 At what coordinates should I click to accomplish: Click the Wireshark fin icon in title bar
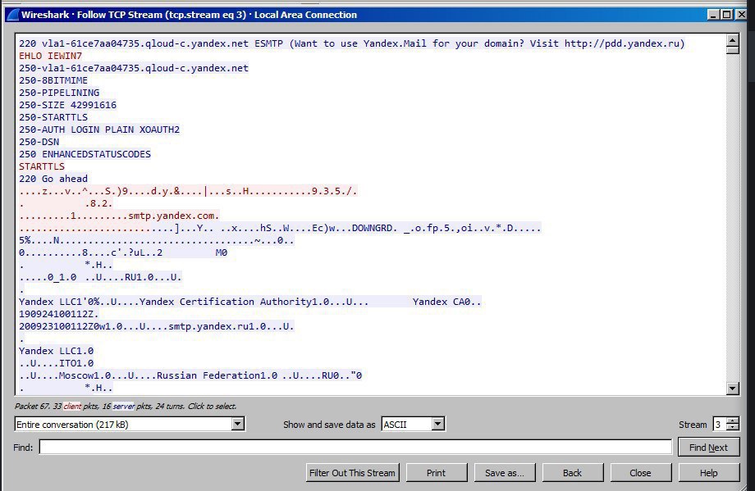(12, 15)
